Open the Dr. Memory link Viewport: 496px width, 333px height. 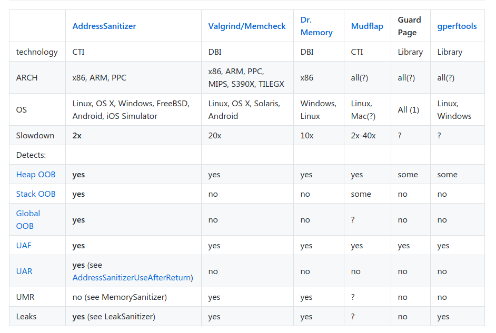click(x=316, y=26)
